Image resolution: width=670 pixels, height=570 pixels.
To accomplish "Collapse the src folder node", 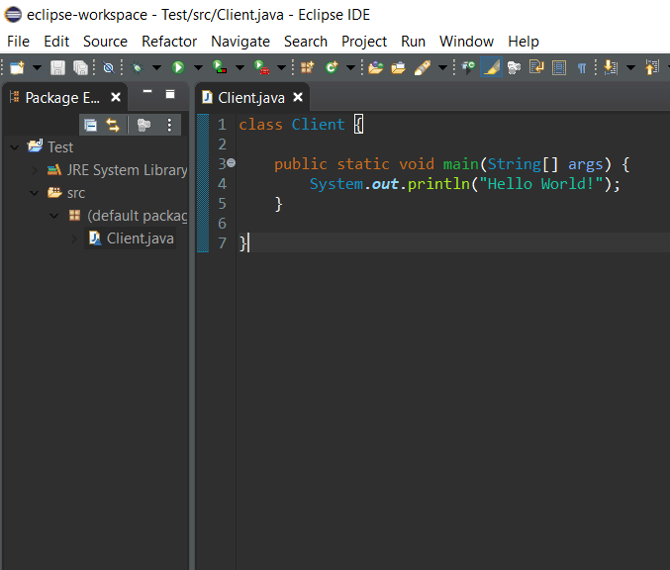I will pos(35,193).
